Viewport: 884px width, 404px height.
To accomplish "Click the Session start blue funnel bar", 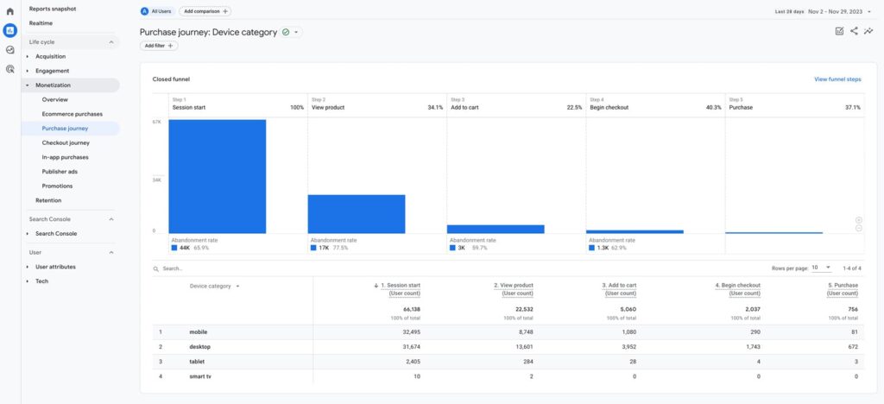I will pos(217,176).
